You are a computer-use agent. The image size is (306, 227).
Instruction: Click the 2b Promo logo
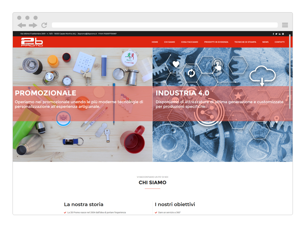(32, 42)
